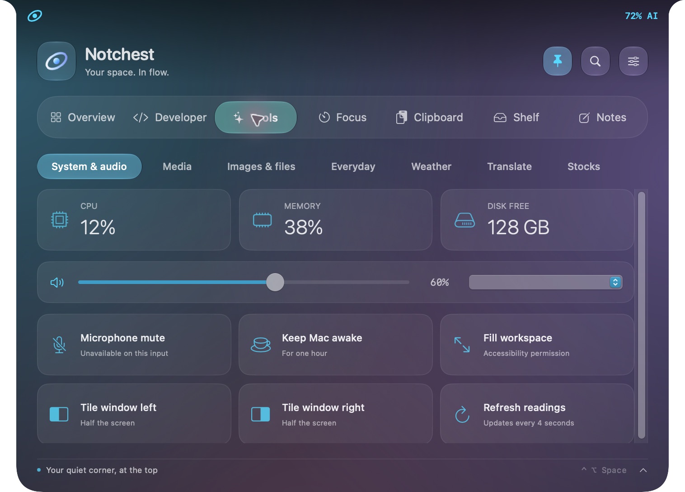The image size is (685, 492).
Task: Click the vertical scrollbar
Action: [x=642, y=315]
